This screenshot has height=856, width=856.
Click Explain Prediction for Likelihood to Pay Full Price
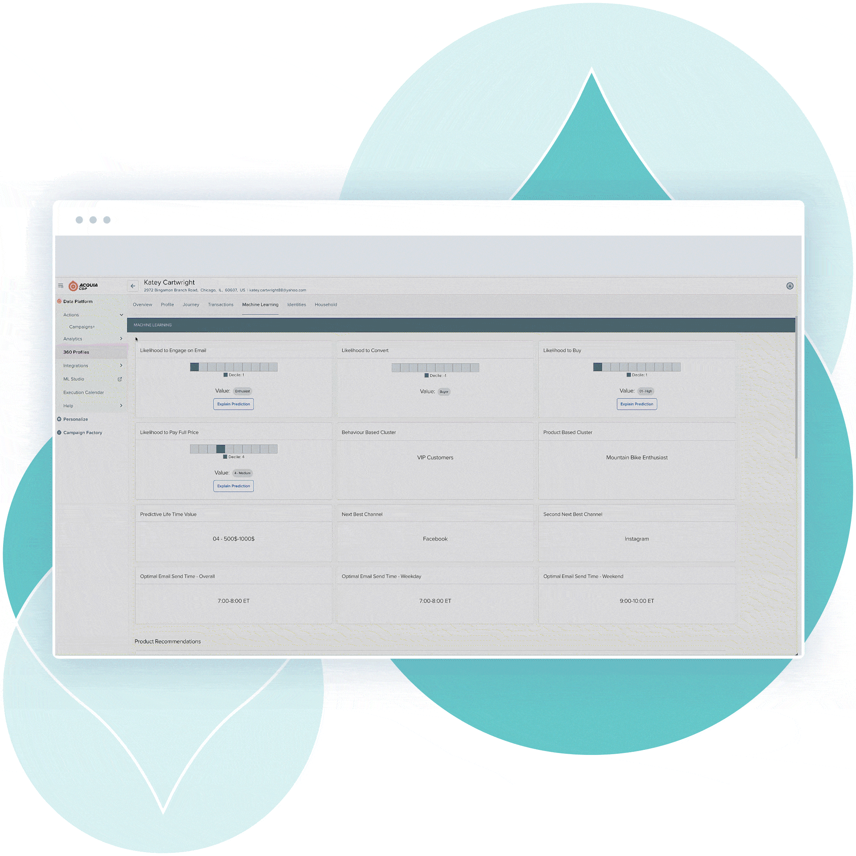tap(234, 486)
